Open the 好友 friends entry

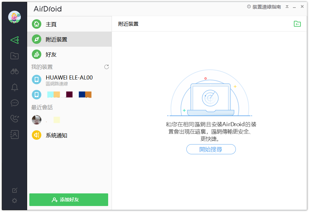[70, 55]
